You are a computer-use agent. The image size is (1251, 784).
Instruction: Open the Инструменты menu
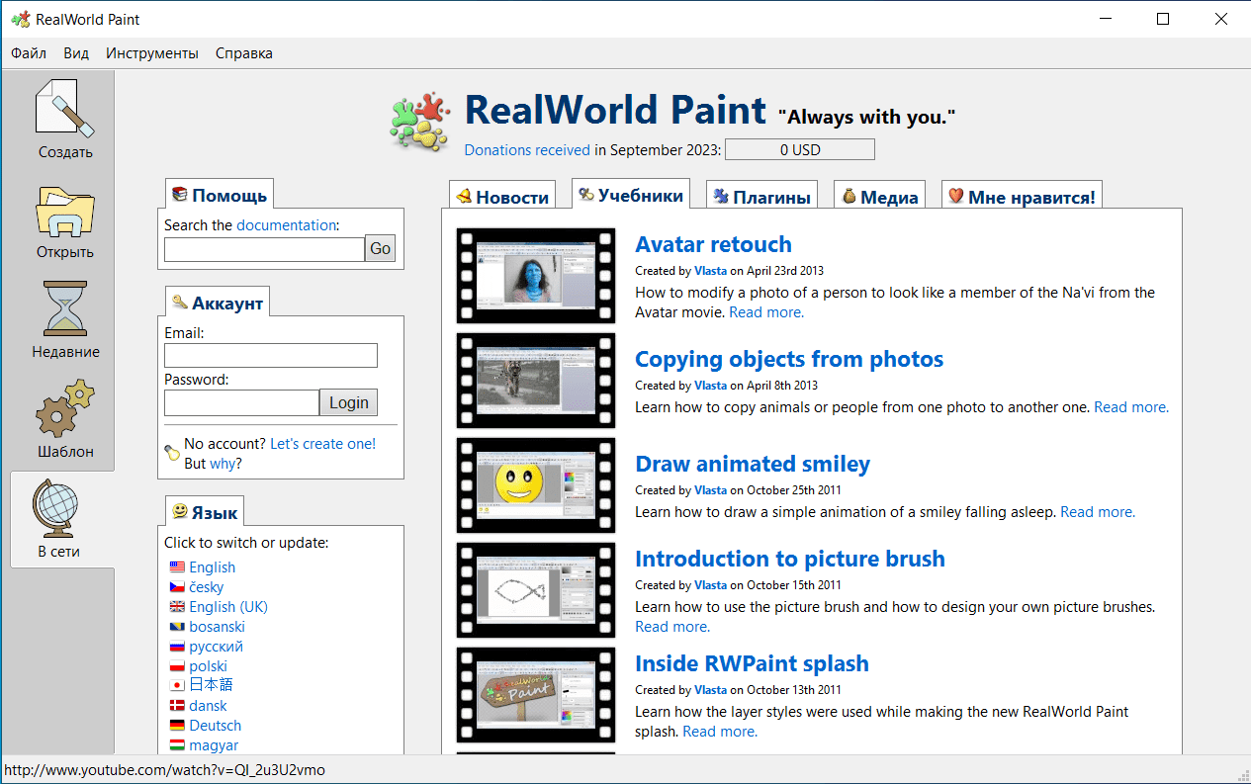pos(152,53)
